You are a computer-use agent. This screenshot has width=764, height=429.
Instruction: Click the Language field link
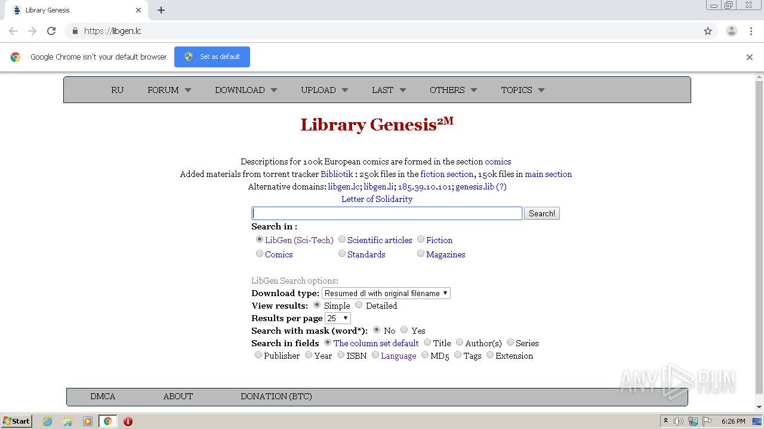pyautogui.click(x=398, y=356)
